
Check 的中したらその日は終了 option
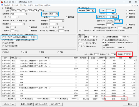point(79,40)
